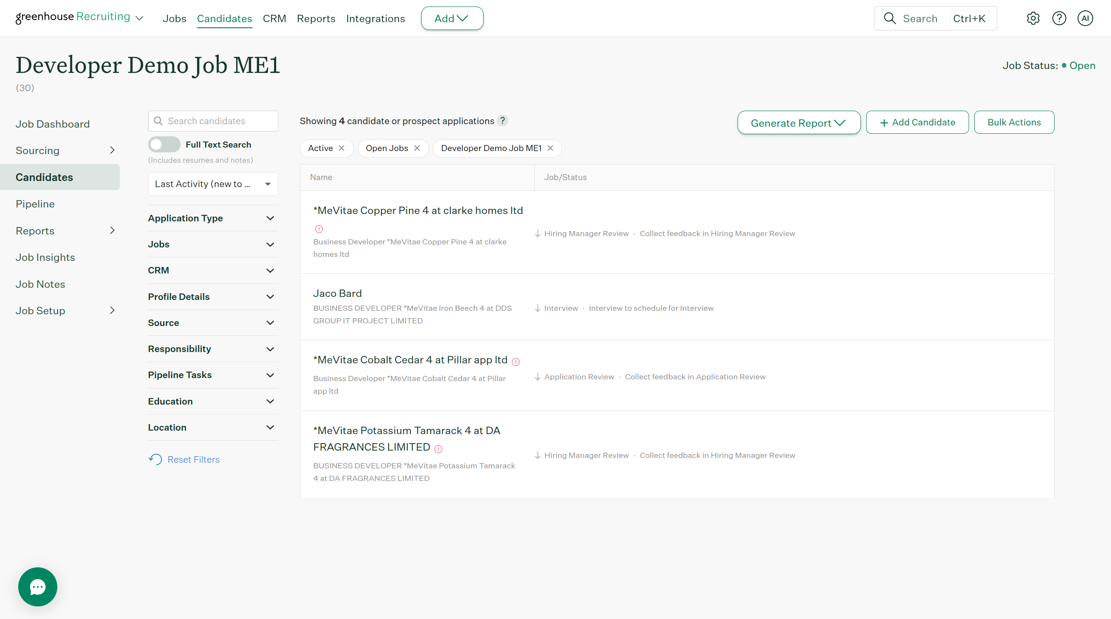
Task: Open the AI user avatar menu
Action: 1085,18
